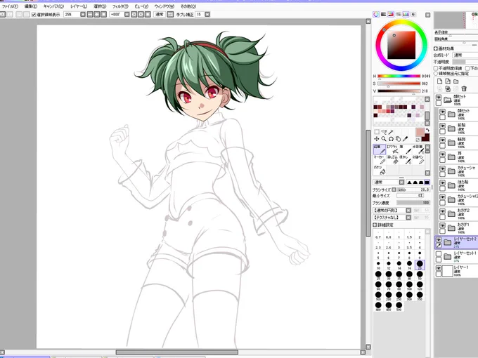Image resolution: width=478 pixels, height=358 pixels.
Task: Enable the preserve opacity checkbox
Action: [436, 68]
